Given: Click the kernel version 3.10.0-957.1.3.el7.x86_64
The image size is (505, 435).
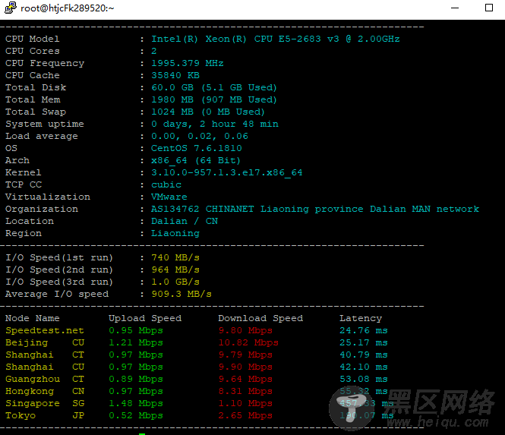Looking at the screenshot, I should click(x=227, y=172).
